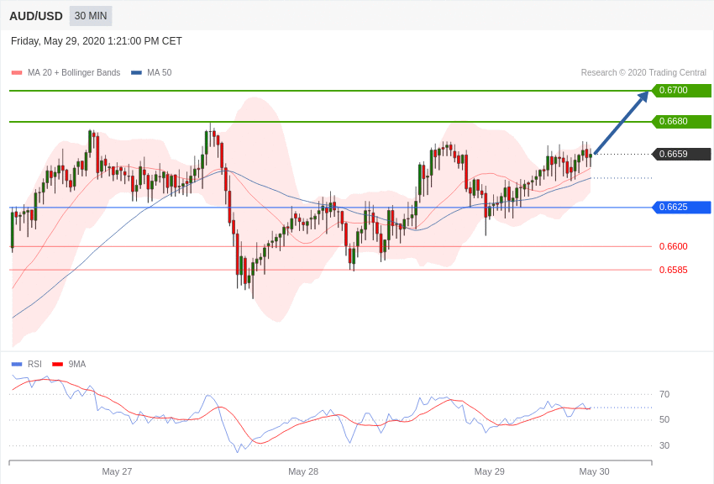Click the blue 0.6625 pivot price tag
The width and height of the screenshot is (714, 484).
pyautogui.click(x=682, y=208)
